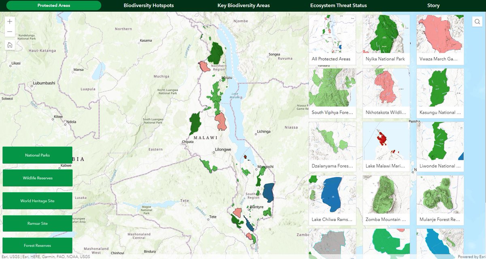Click the Kasama town label
Image resolution: width=486 pixels, height=259 pixels.
[146, 40]
